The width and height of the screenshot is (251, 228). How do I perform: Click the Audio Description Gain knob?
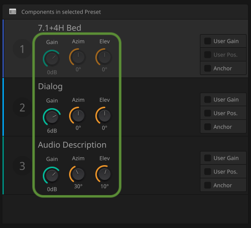pyautogui.click(x=52, y=175)
